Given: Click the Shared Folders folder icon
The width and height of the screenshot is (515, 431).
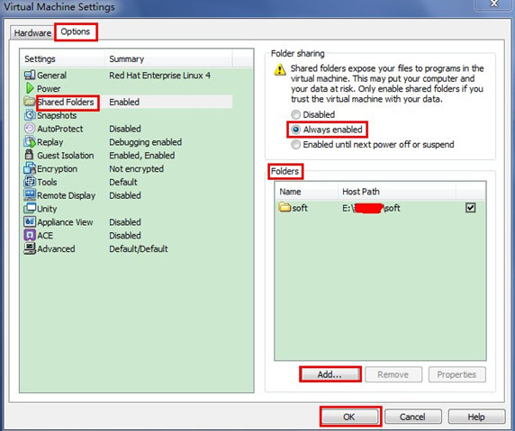Looking at the screenshot, I should (x=30, y=101).
